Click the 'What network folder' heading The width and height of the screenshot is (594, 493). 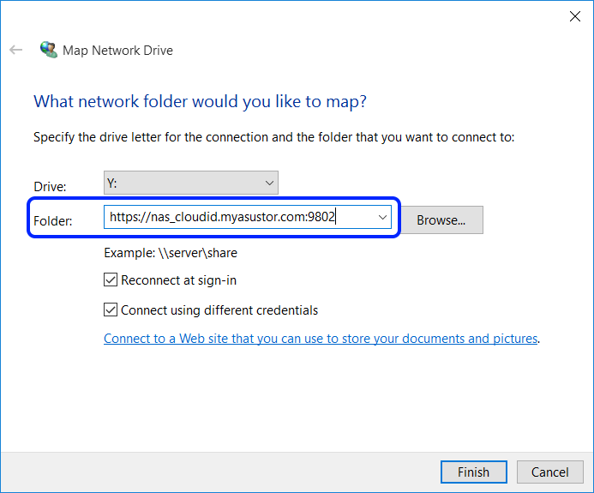pyautogui.click(x=200, y=102)
